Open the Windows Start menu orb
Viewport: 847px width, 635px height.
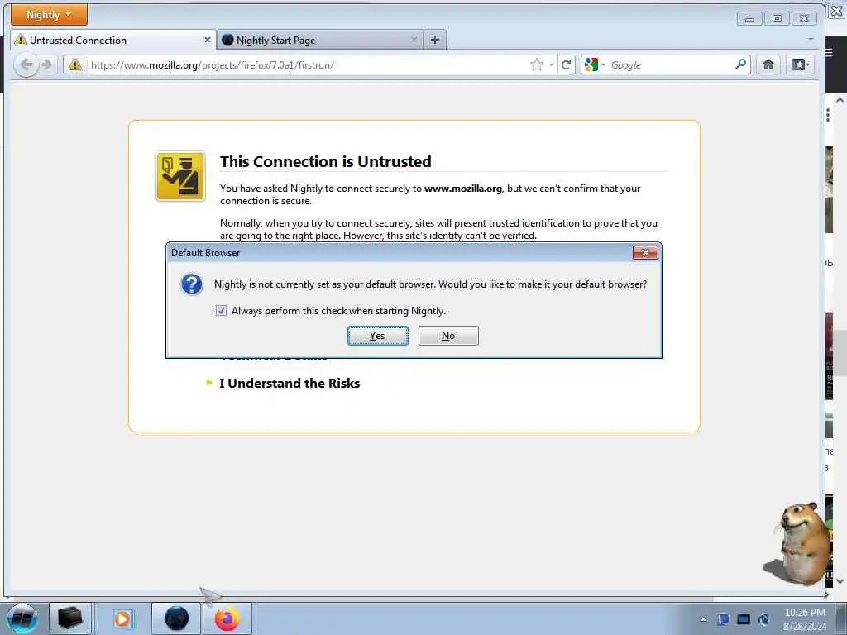click(22, 618)
